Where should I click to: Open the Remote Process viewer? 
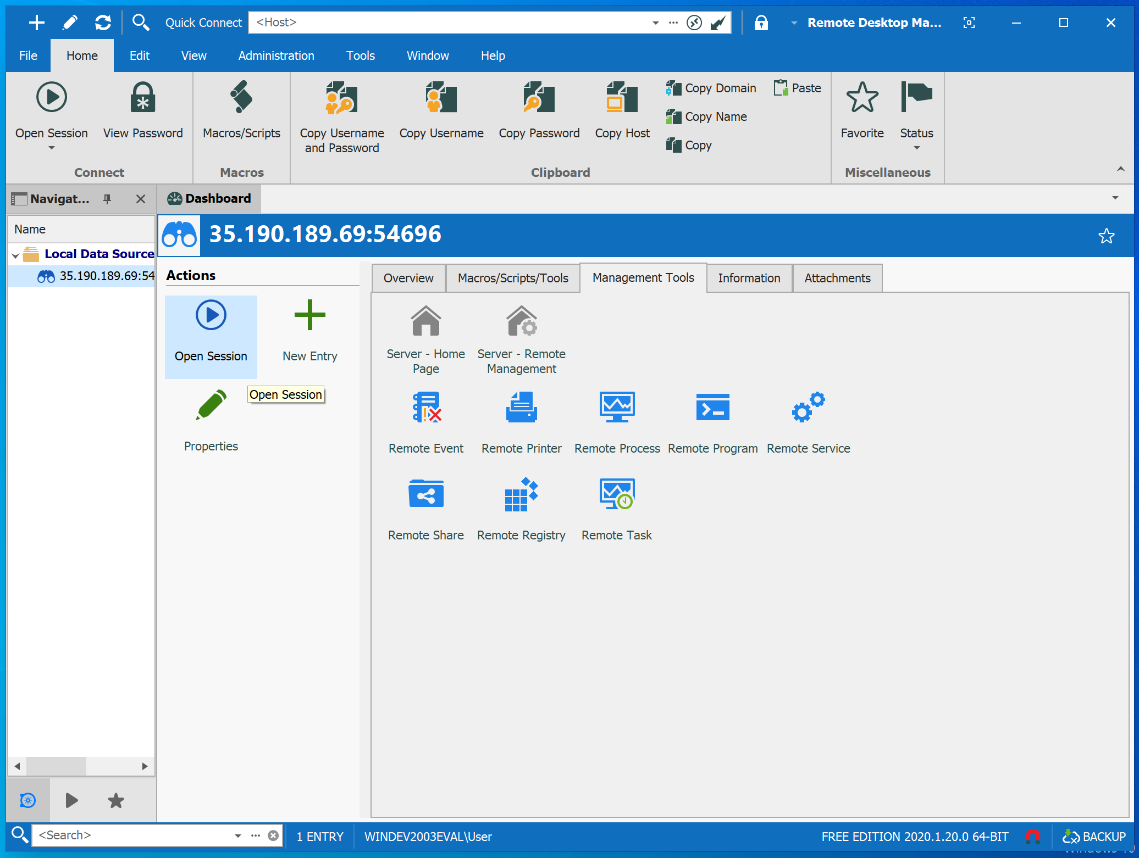617,408
